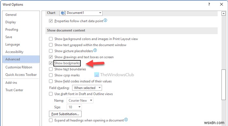
Task: Enable background colors in Print Layout view
Action: click(51, 39)
